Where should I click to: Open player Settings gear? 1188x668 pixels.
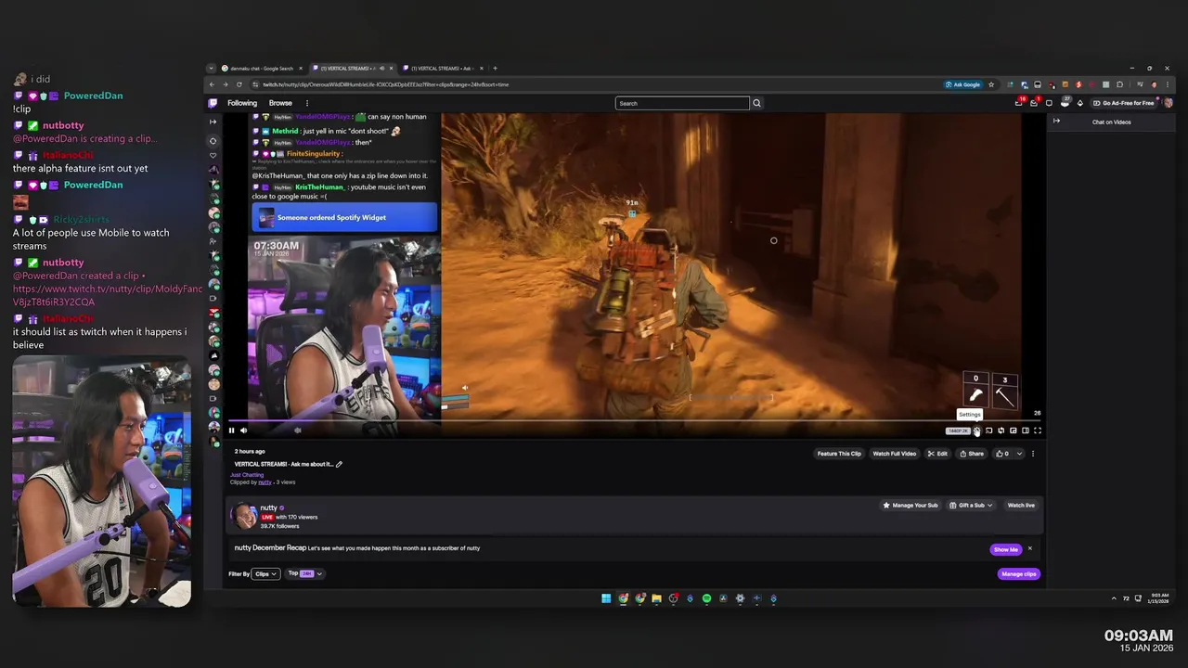(976, 430)
